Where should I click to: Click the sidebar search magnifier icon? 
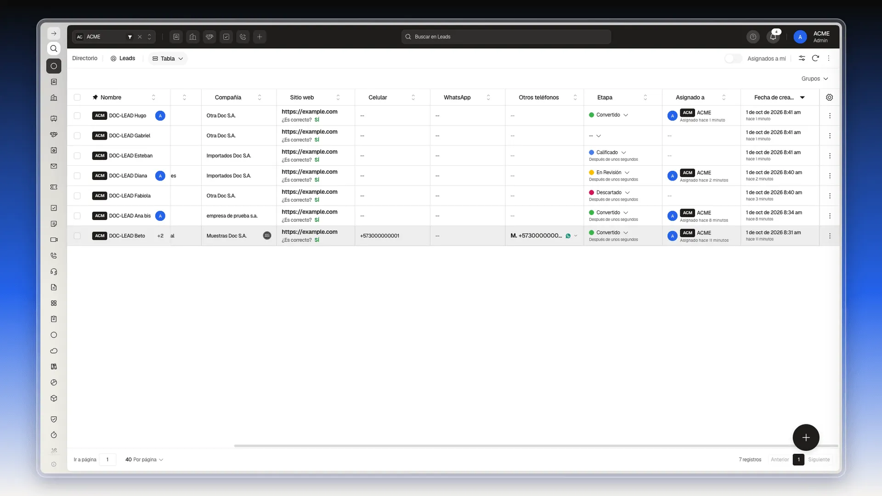[54, 49]
